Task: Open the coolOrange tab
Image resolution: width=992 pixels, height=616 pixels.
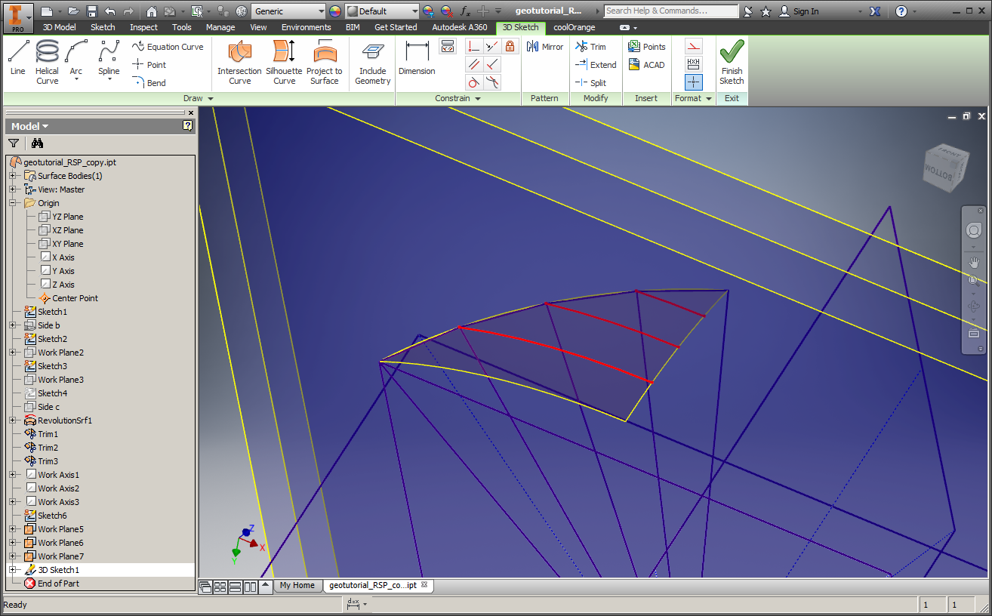Action: [574, 27]
